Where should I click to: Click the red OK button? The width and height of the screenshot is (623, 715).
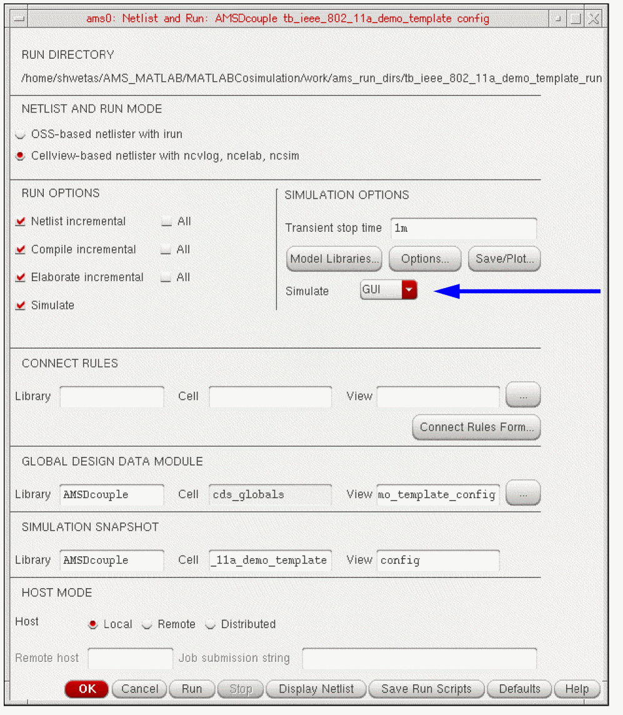point(87,689)
